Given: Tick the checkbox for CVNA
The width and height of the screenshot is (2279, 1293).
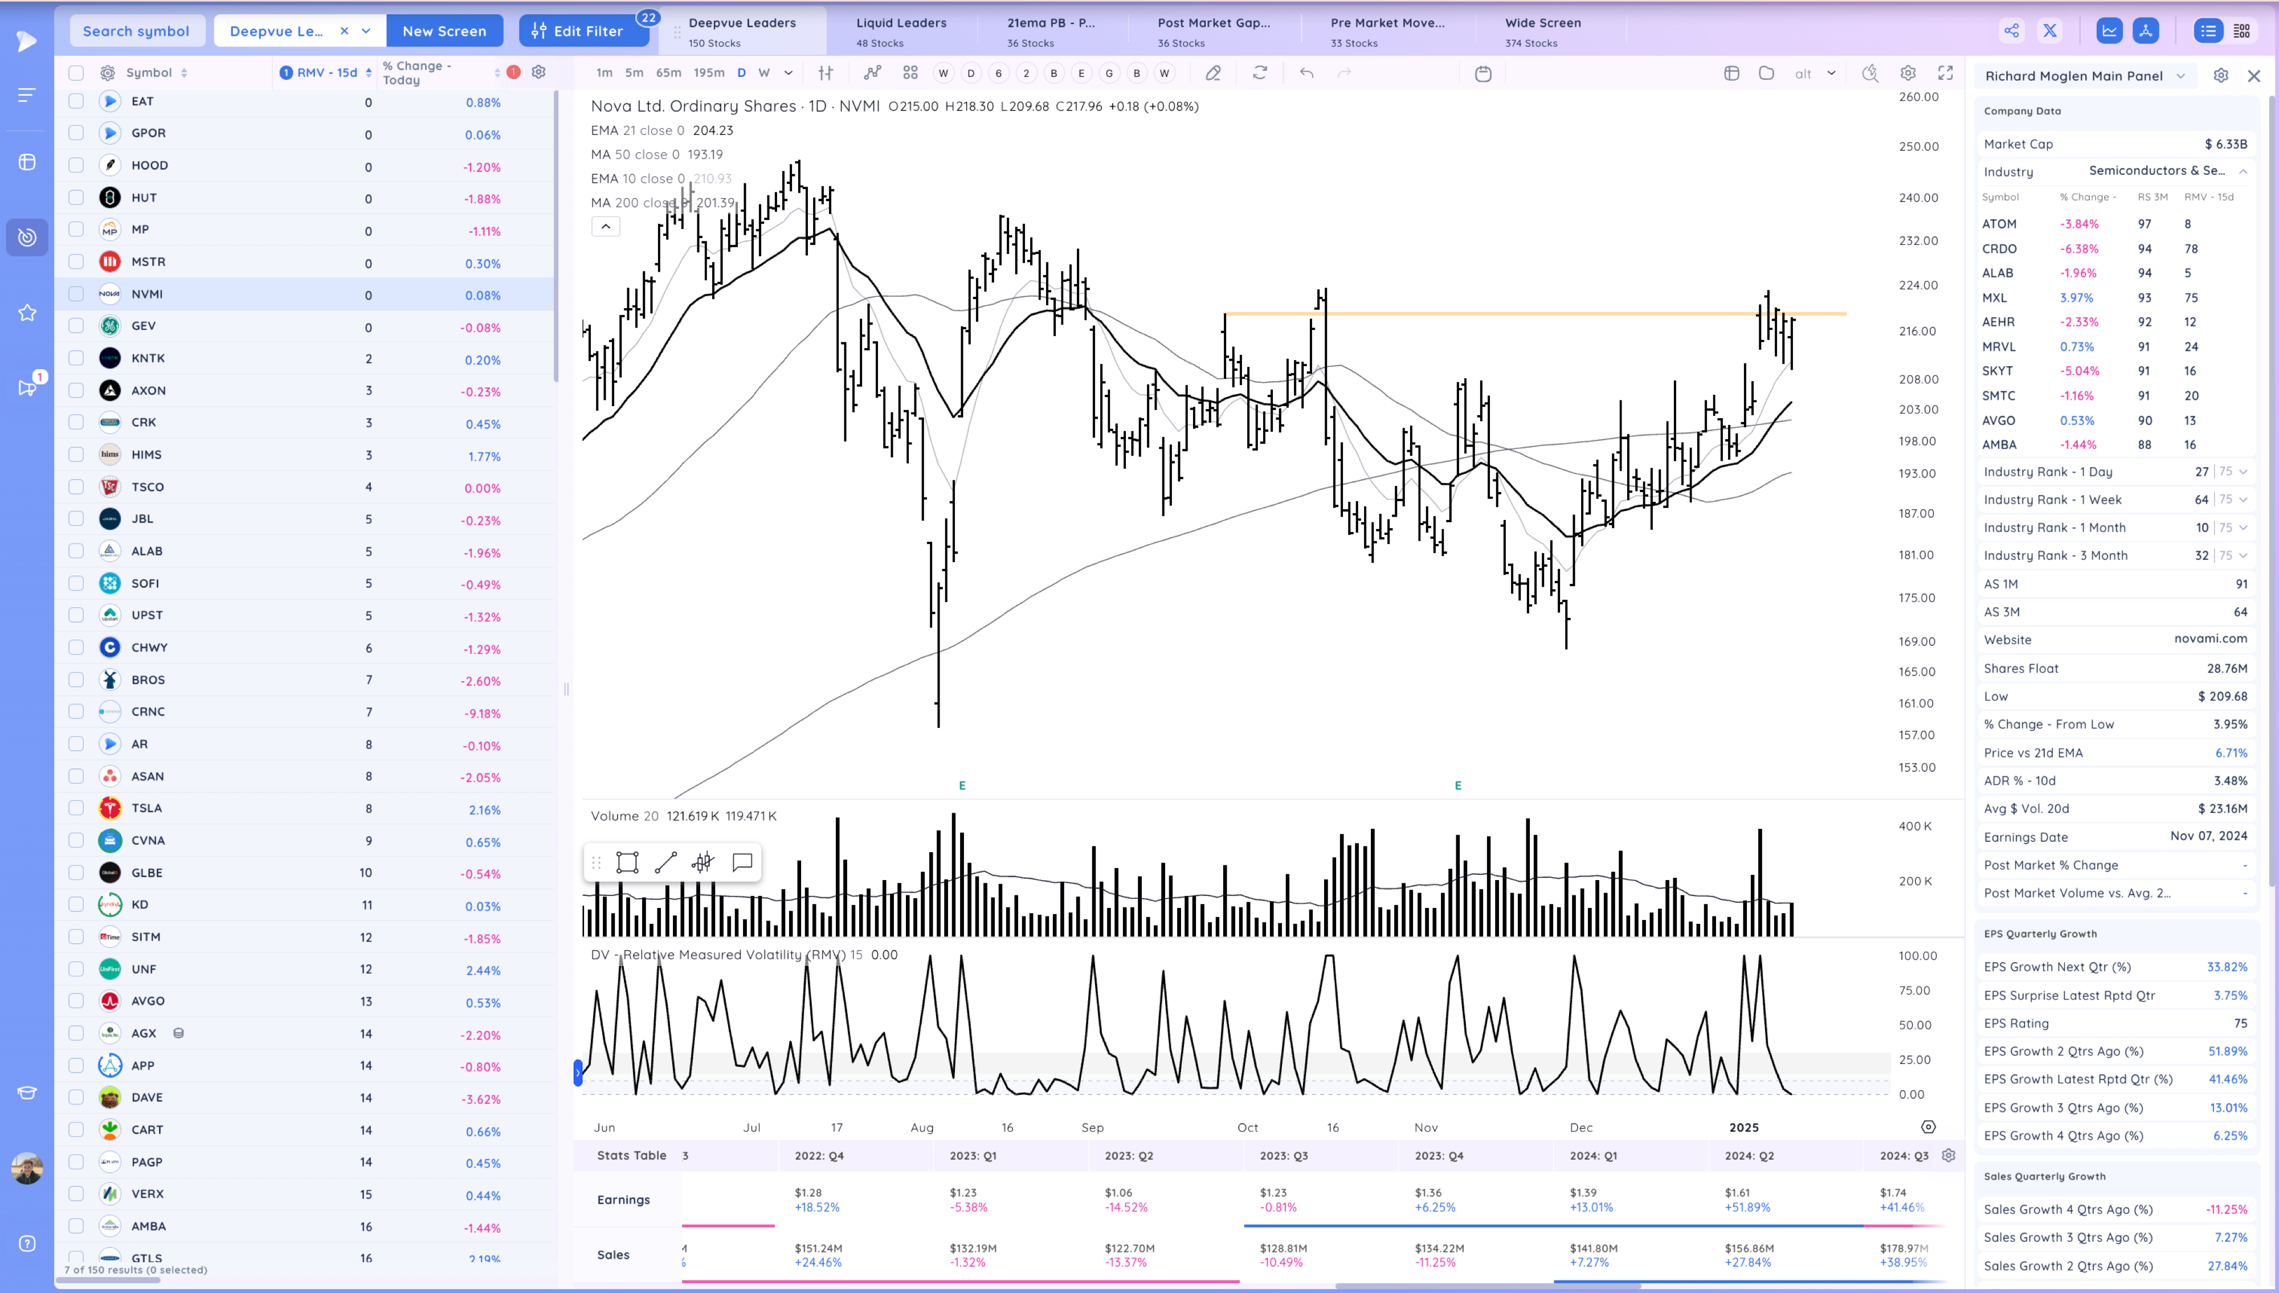Looking at the screenshot, I should pos(76,840).
